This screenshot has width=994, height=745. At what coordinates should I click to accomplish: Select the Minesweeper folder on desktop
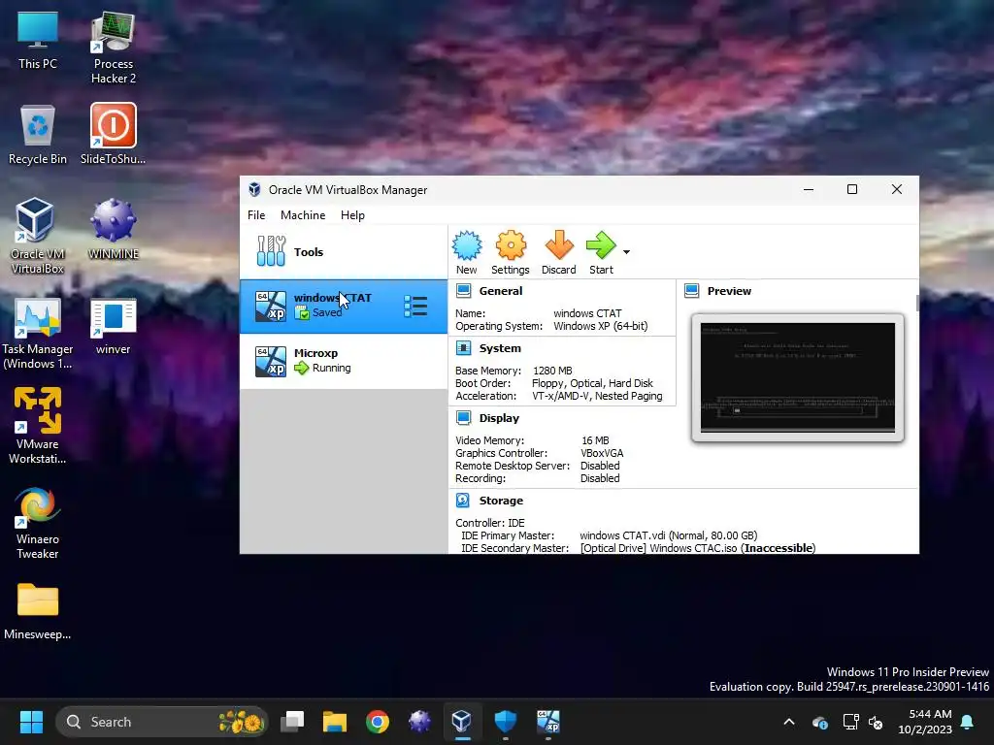[38, 611]
